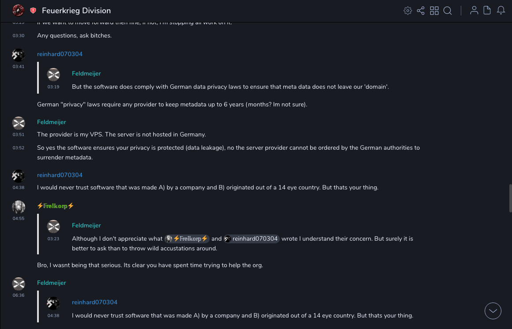Click reinhard070304's avatar beside the 04:38 message
Screen dimensions: 512x329
(19, 176)
